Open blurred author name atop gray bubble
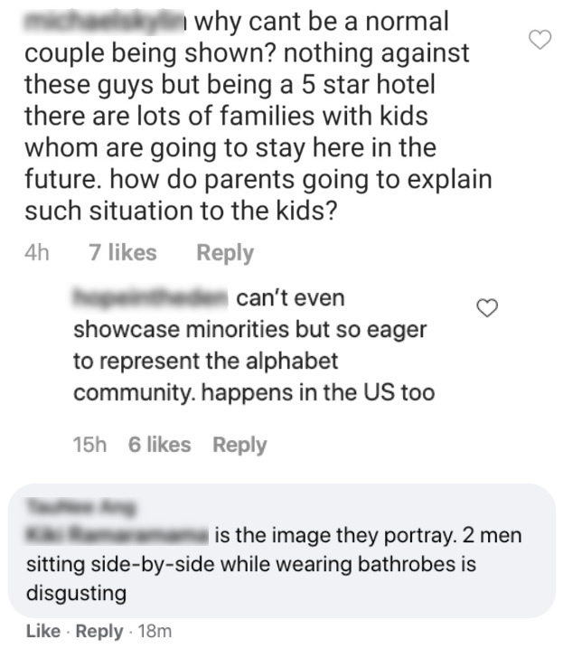The width and height of the screenshot is (563, 649). point(80,506)
